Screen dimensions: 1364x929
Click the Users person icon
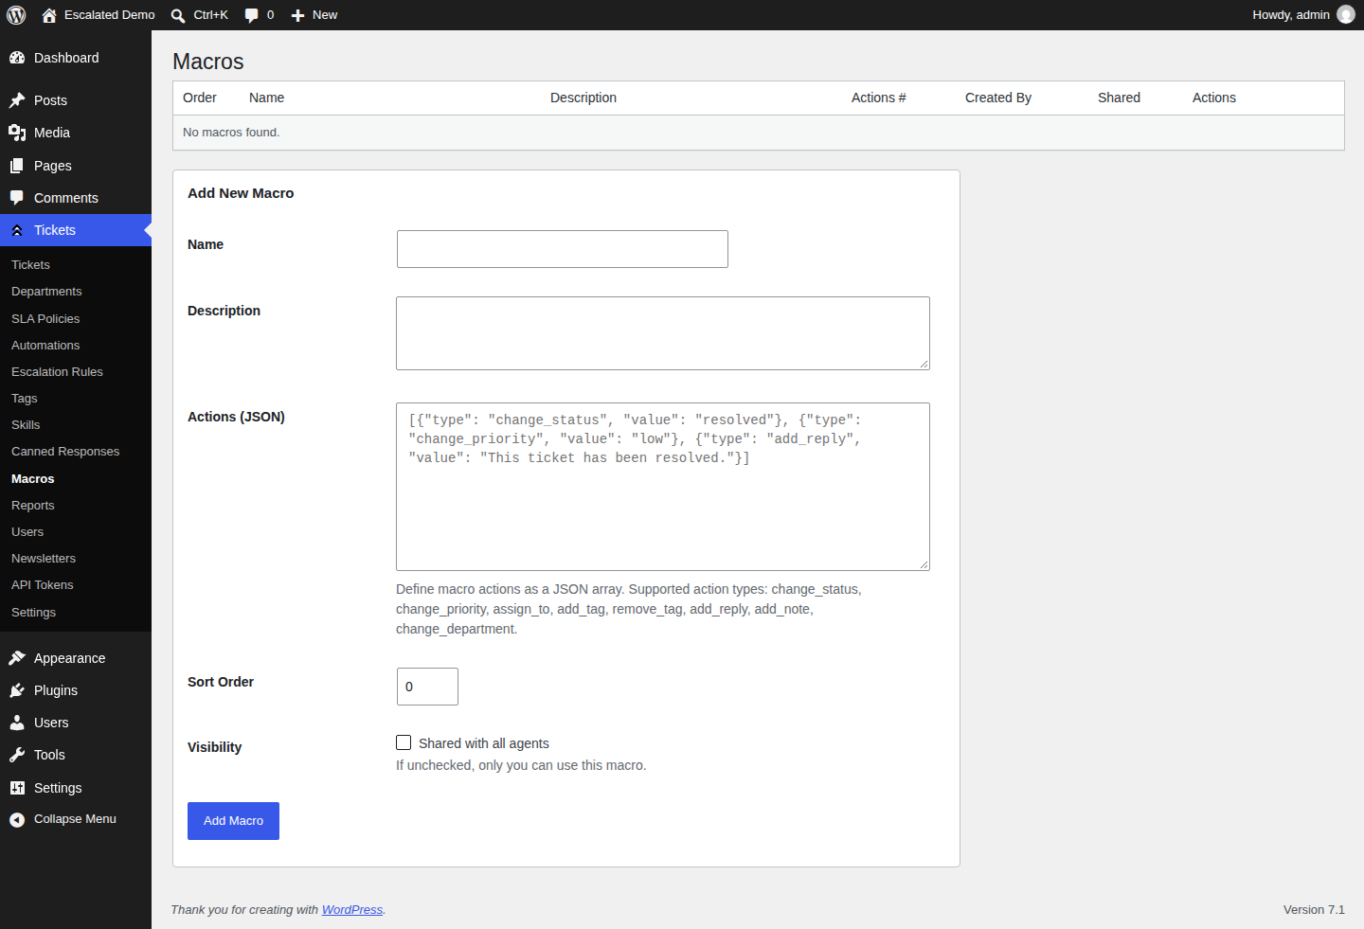[17, 723]
